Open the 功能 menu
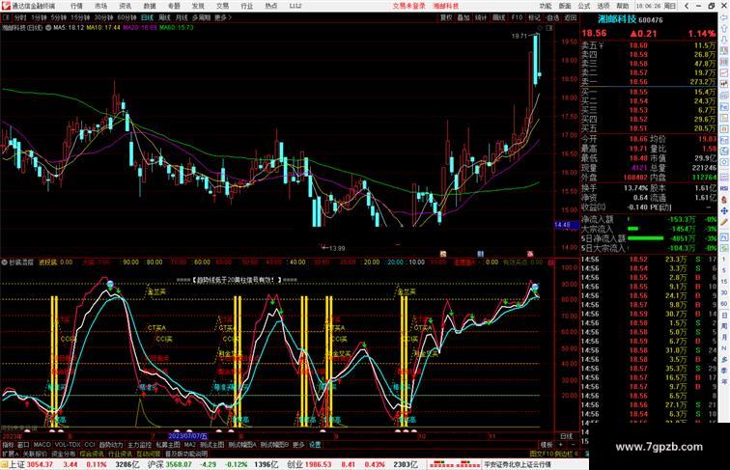Viewport: 730px width, 470px height. click(x=546, y=6)
